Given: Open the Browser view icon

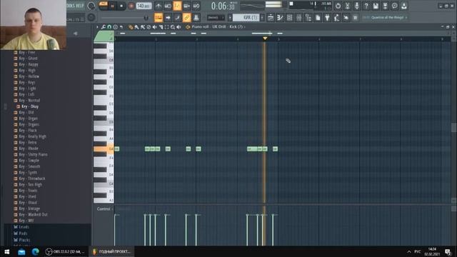Looking at the screenshot, I should coord(308,17).
